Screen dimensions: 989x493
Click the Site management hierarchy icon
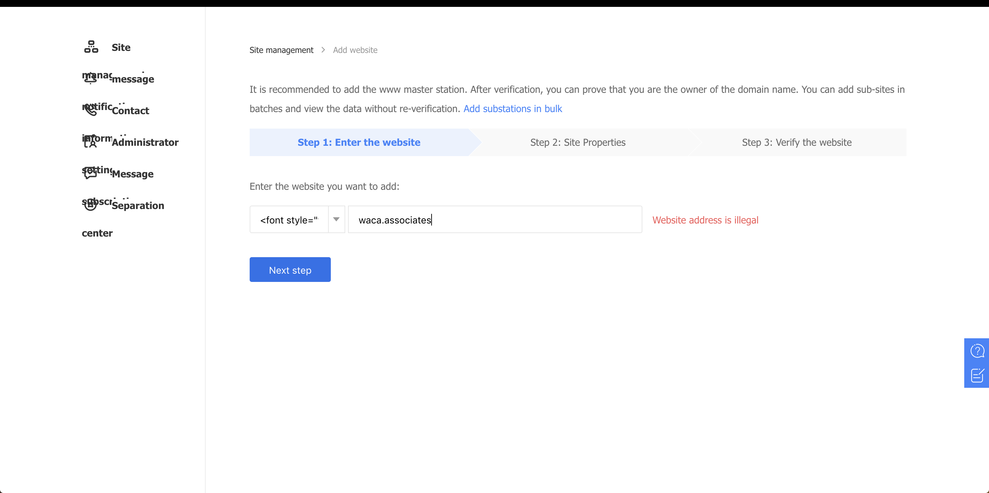coord(91,47)
